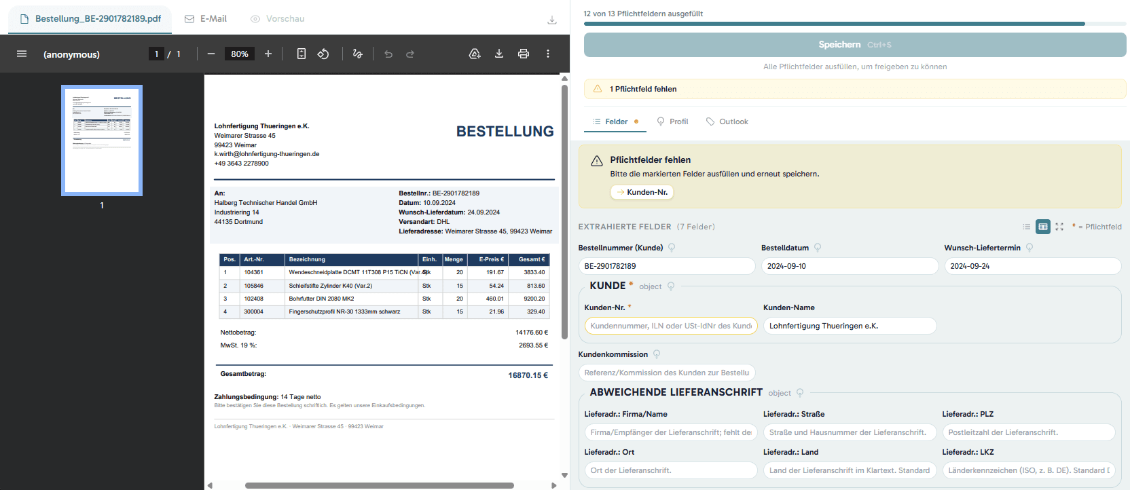The image size is (1130, 490).
Task: Click the save to Drive icon
Action: pos(475,54)
